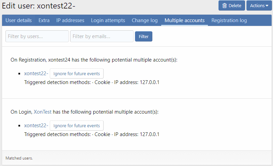This screenshot has height=166, width=273.
Task: Go to the IP addresses tab
Action: tap(70, 20)
